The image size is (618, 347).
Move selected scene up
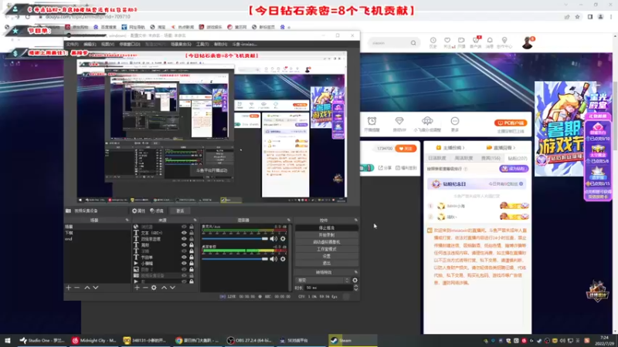coord(87,288)
